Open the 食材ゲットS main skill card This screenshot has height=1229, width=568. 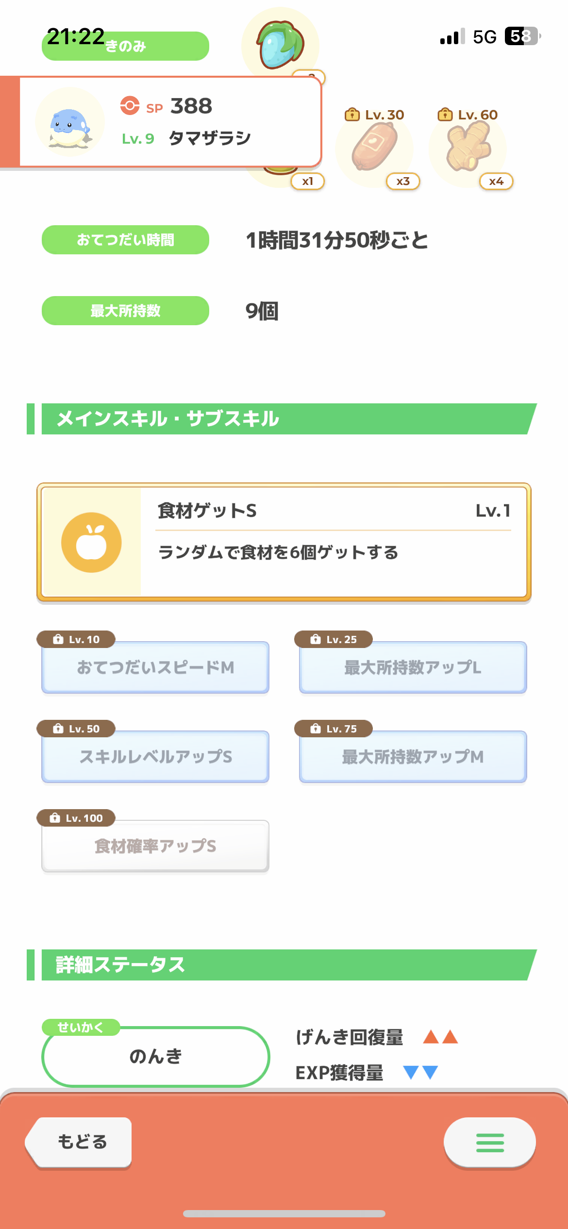284,542
